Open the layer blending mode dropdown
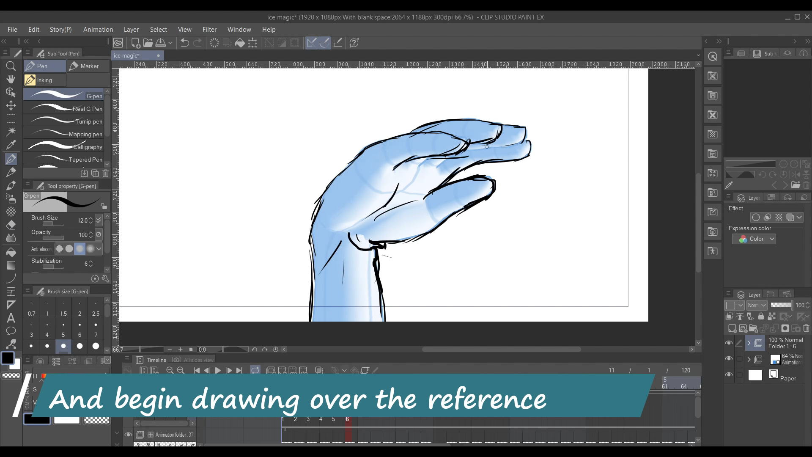The width and height of the screenshot is (812, 457). click(x=757, y=305)
